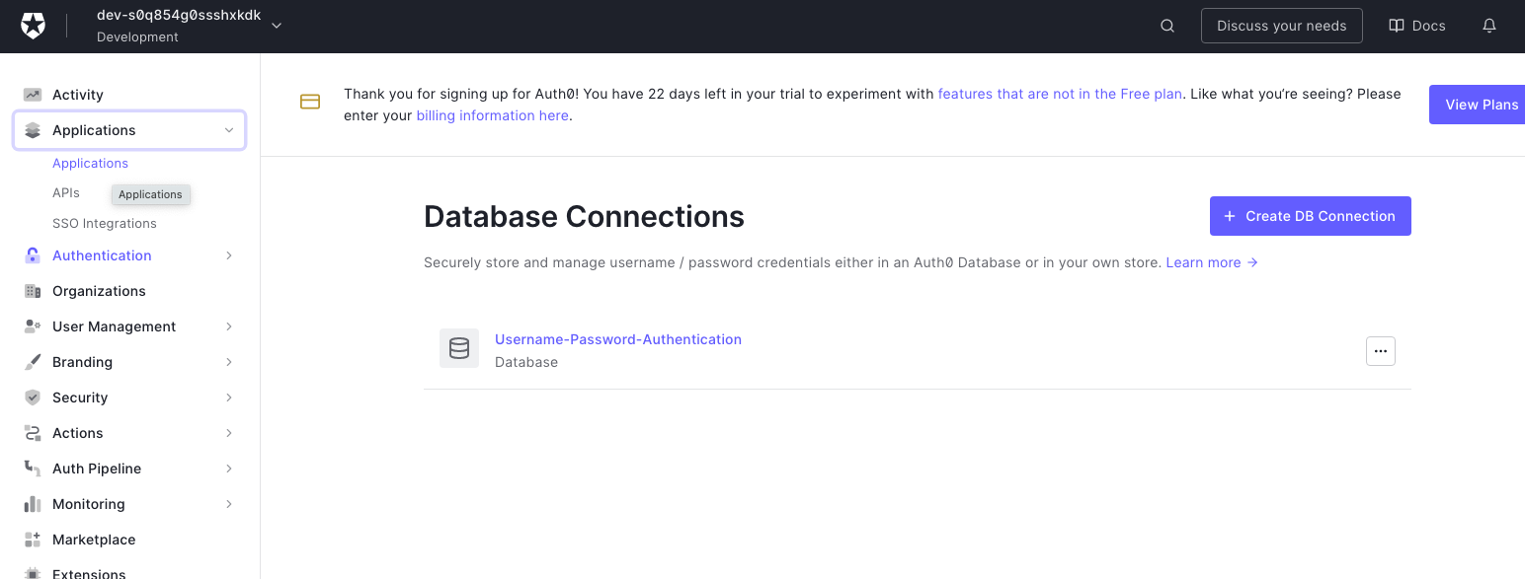Open SSO Integrations from the sidebar
Image resolution: width=1525 pixels, height=579 pixels.
[104, 223]
